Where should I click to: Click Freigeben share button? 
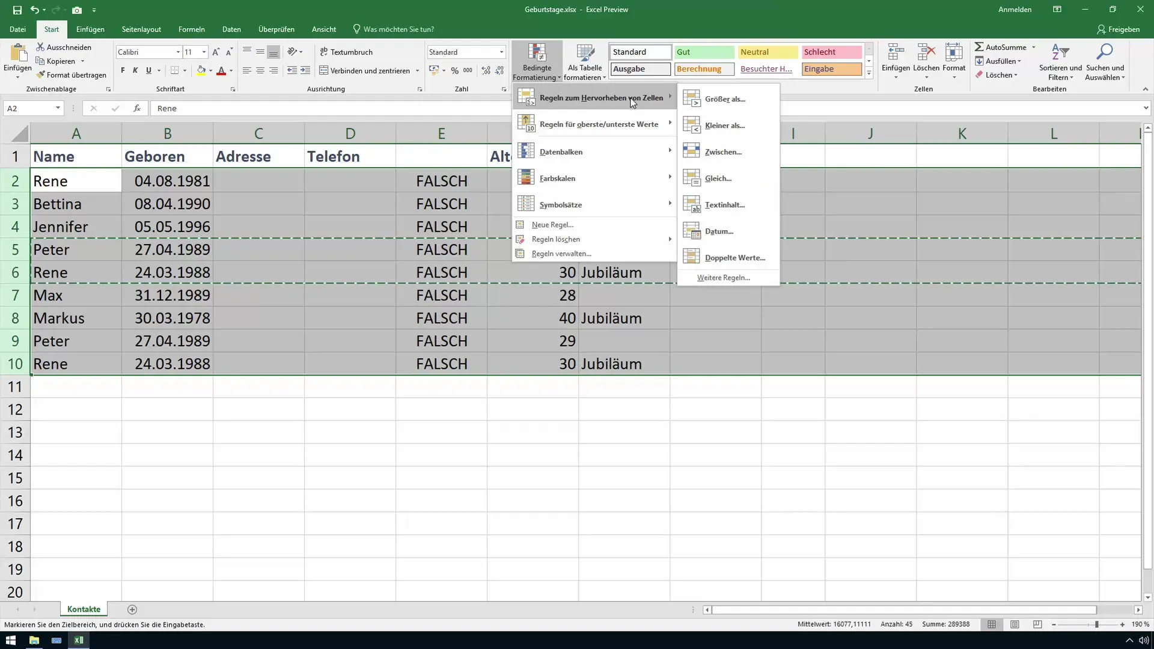point(1118,29)
